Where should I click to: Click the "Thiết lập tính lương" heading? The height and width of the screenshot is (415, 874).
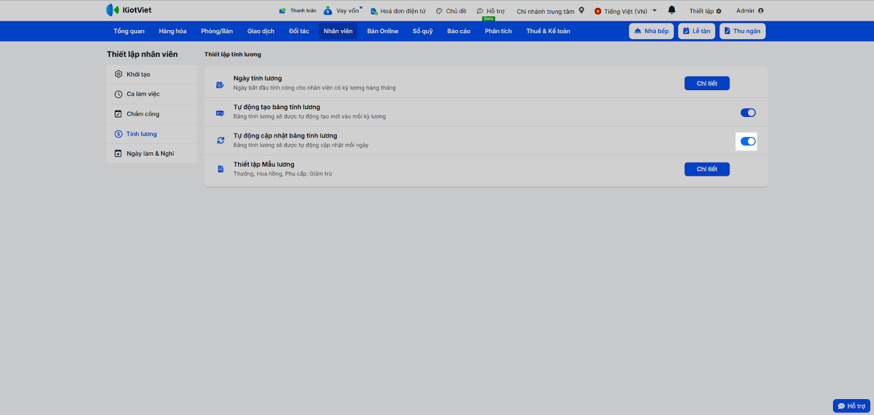pyautogui.click(x=233, y=55)
